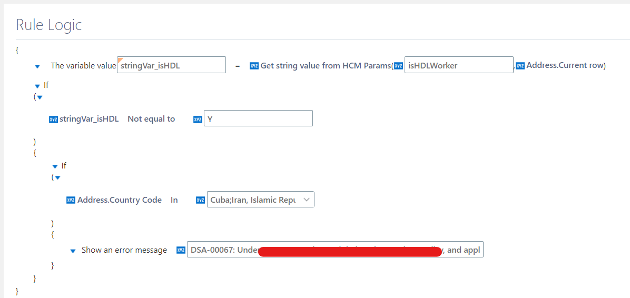Click xyz icon before Address.Current row
The image size is (630, 298).
[520, 66]
